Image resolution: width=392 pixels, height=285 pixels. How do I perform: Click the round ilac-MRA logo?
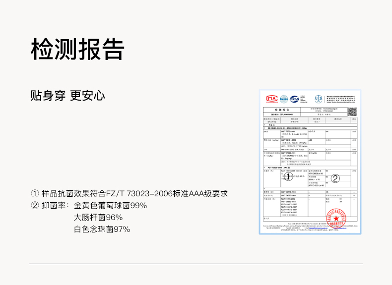284,99
